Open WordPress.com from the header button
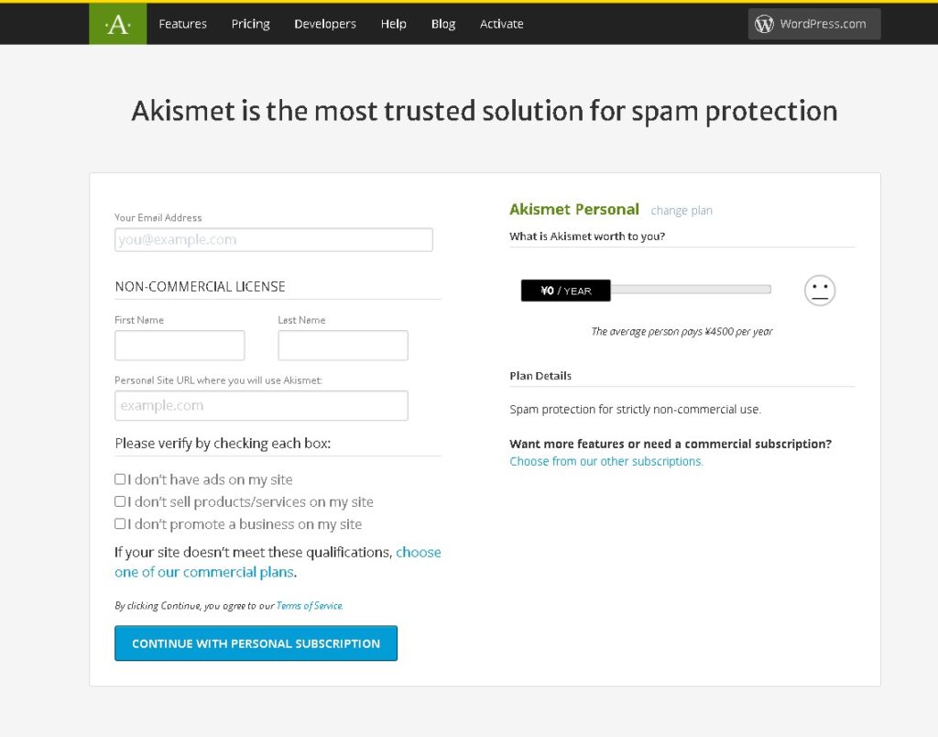938x737 pixels. (x=813, y=24)
